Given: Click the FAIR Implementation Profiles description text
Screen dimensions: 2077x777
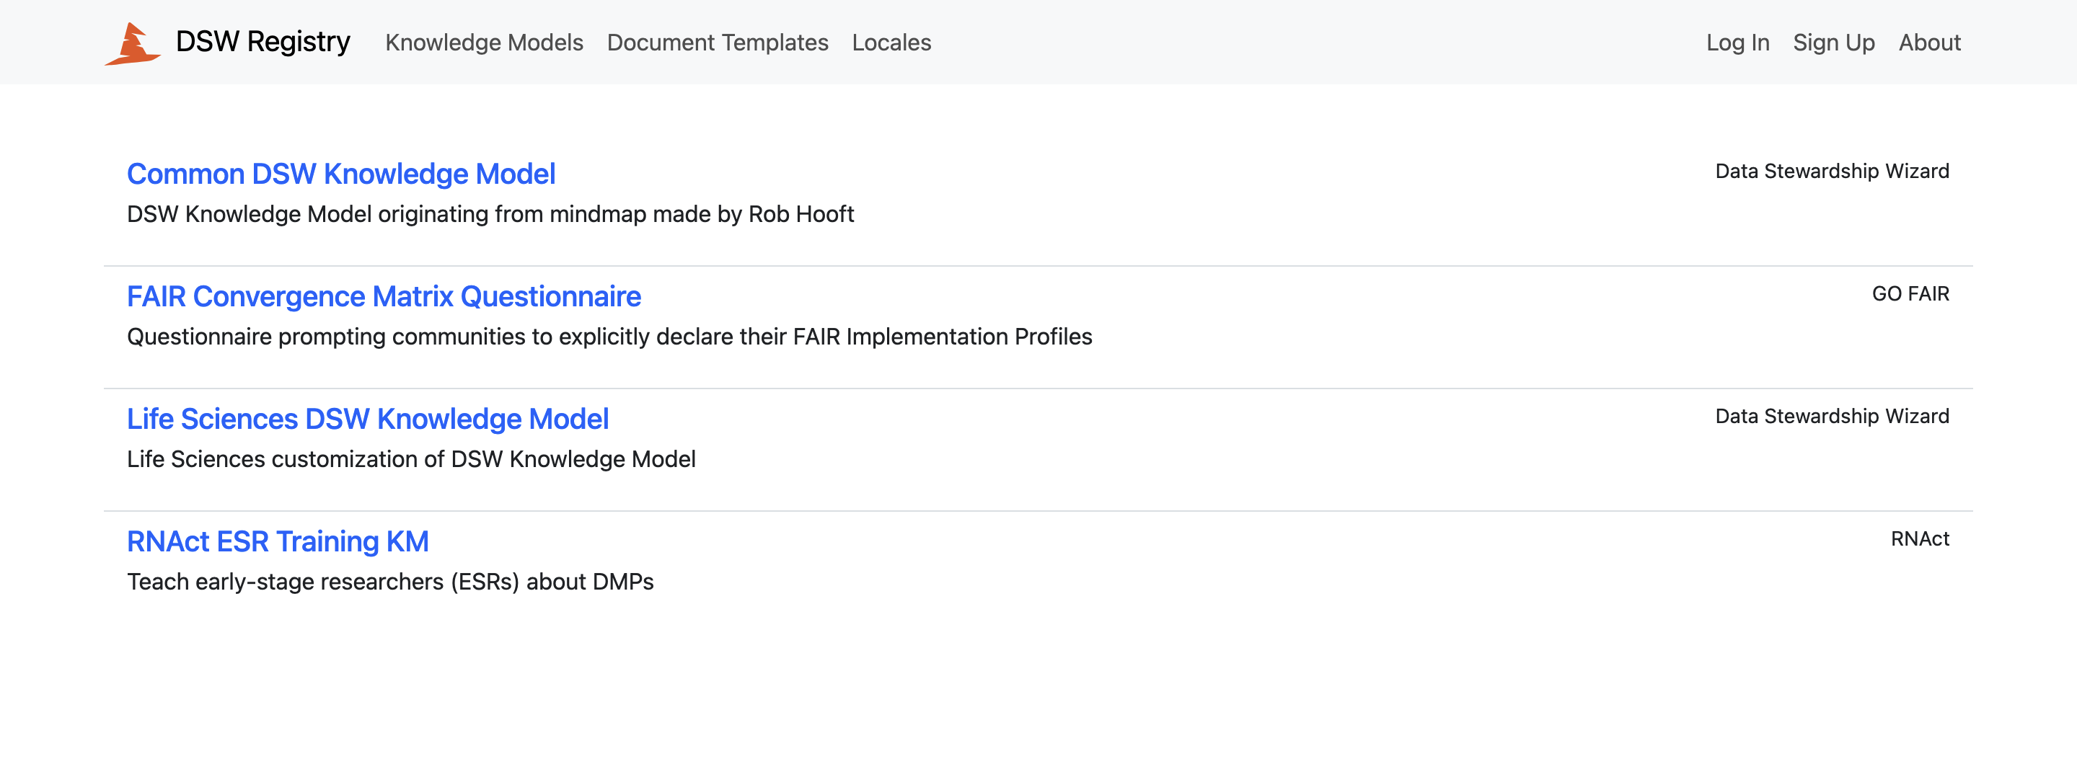Looking at the screenshot, I should pos(609,336).
